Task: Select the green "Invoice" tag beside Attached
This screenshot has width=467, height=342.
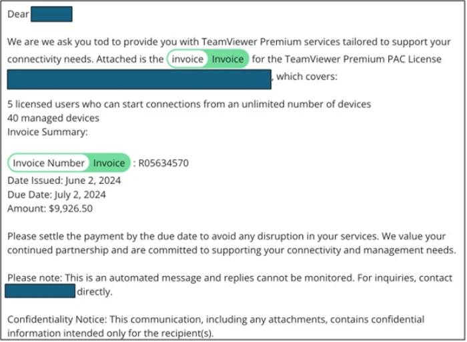Action: tap(228, 59)
